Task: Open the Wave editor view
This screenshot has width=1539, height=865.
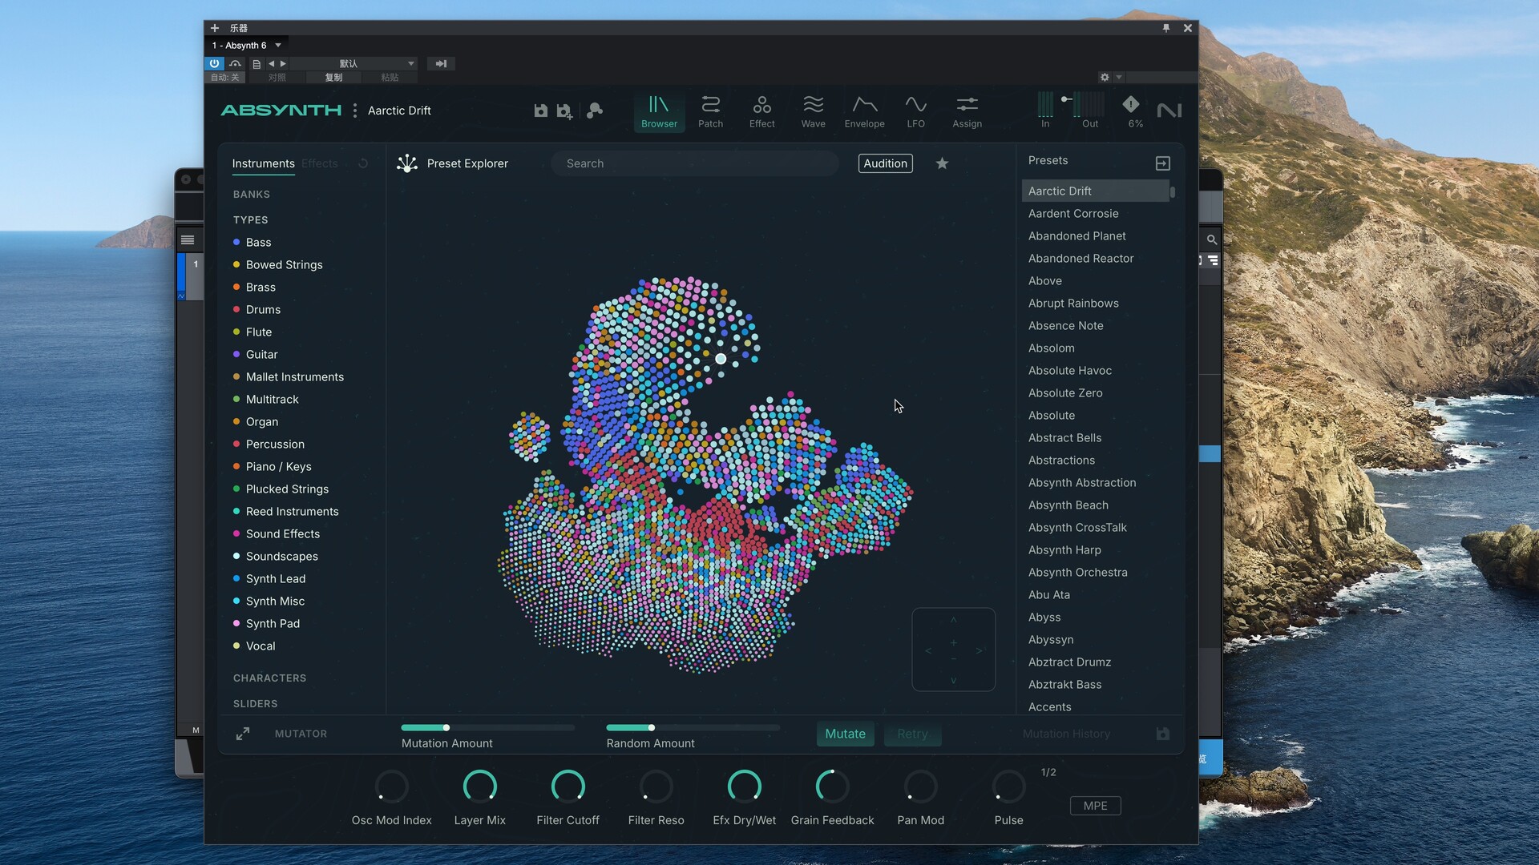Action: [813, 111]
